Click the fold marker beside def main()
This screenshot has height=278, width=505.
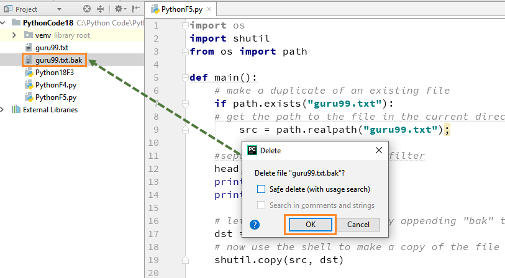185,78
